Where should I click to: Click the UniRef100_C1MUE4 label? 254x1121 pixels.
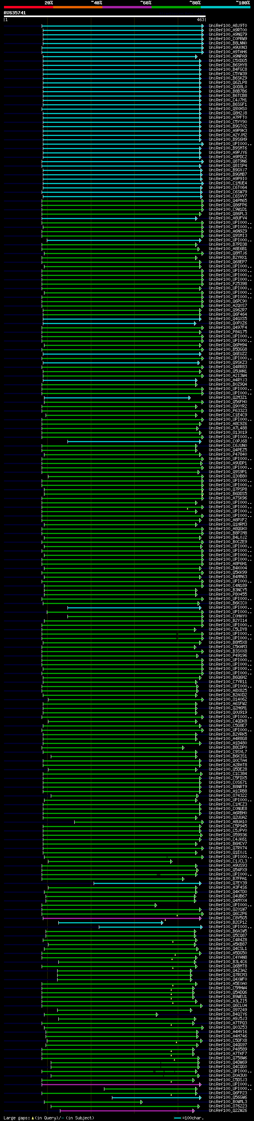228,183
